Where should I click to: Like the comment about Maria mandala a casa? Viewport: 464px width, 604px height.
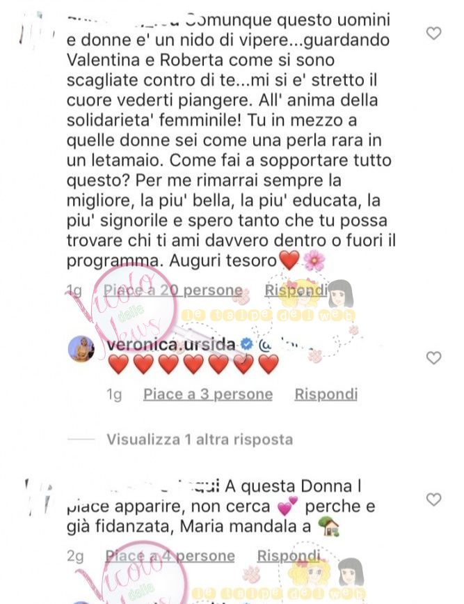pos(433,500)
